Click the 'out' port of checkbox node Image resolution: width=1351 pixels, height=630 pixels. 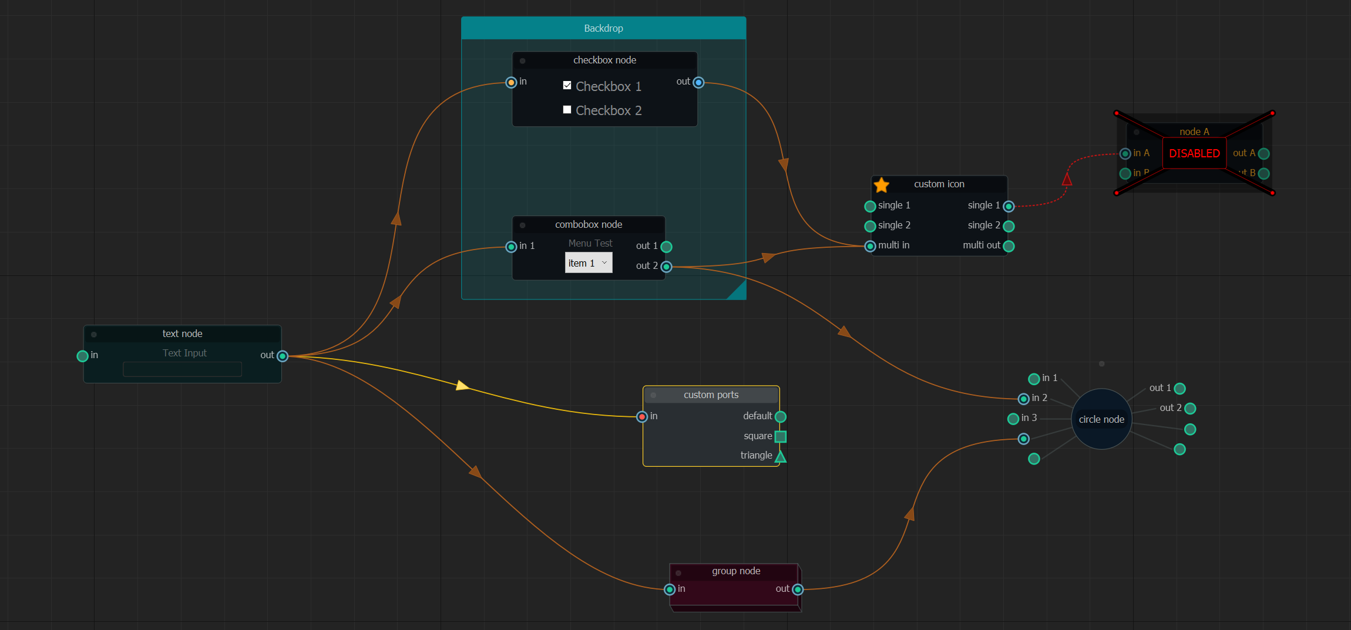[x=698, y=83]
